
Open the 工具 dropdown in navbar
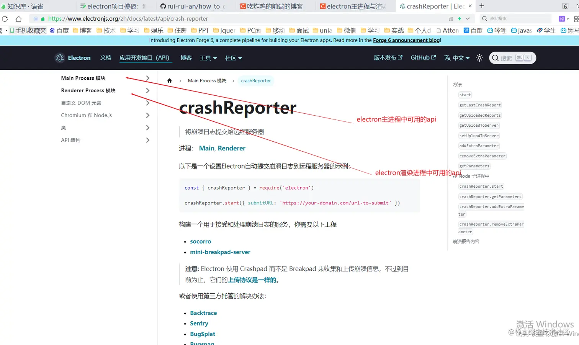(x=208, y=58)
